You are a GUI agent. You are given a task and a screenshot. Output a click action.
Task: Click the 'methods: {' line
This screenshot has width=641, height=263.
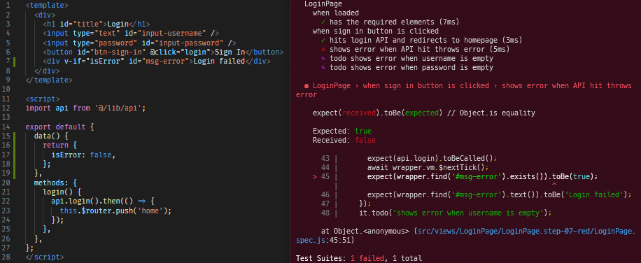click(55, 183)
